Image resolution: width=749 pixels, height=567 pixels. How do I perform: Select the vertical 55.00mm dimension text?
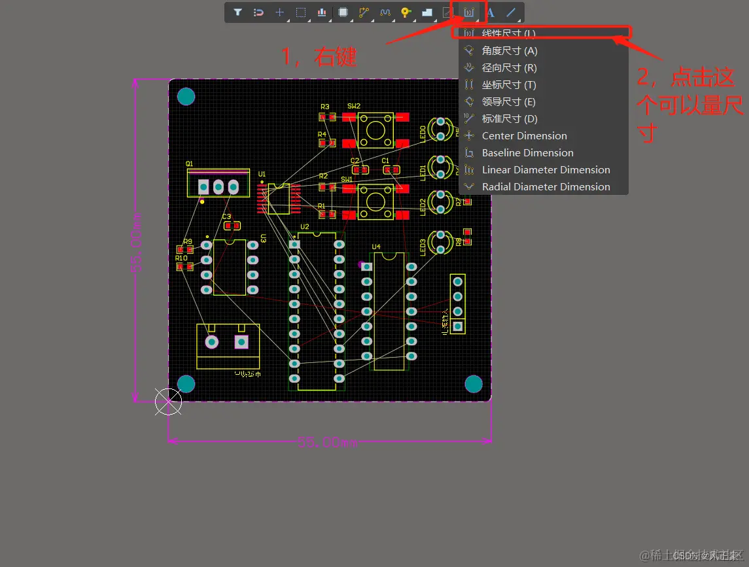(x=137, y=243)
